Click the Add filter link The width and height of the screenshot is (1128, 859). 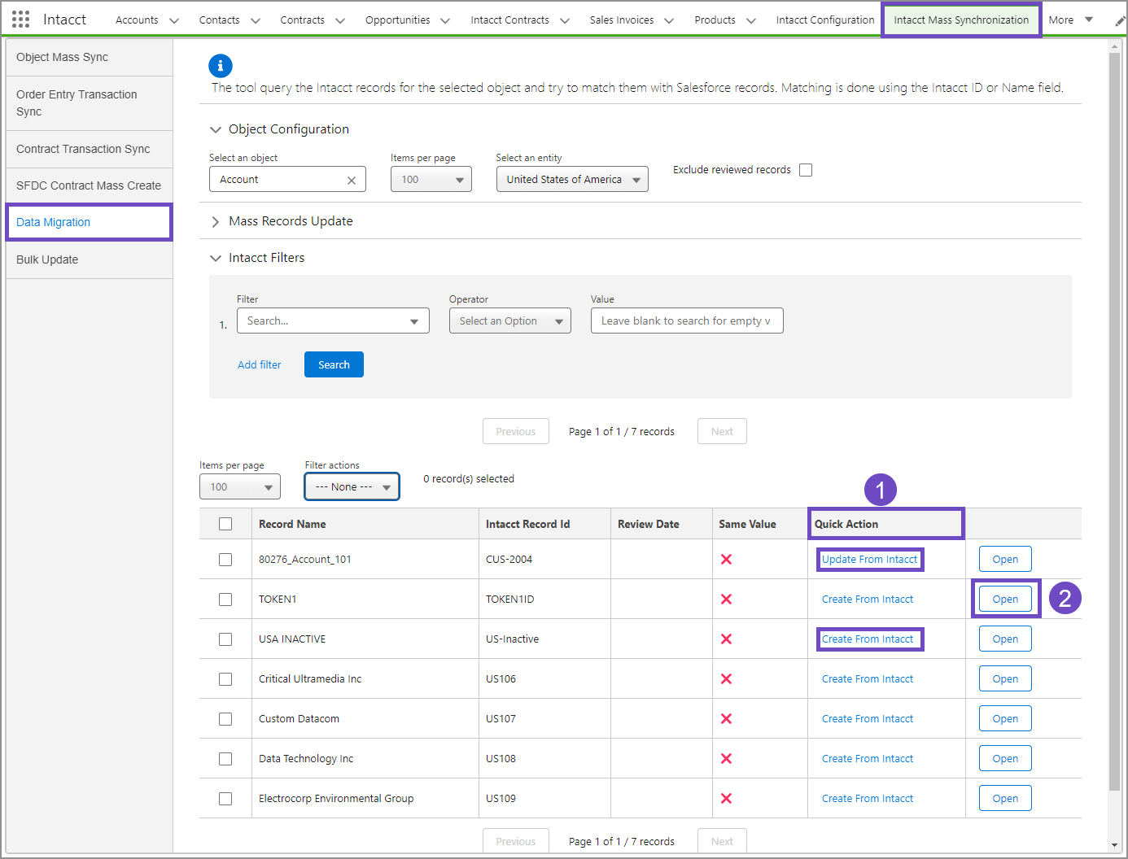[x=260, y=364]
